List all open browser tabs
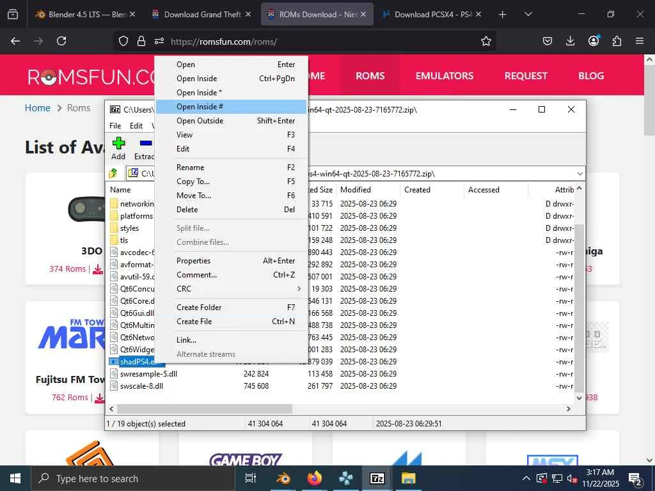 pyautogui.click(x=528, y=15)
